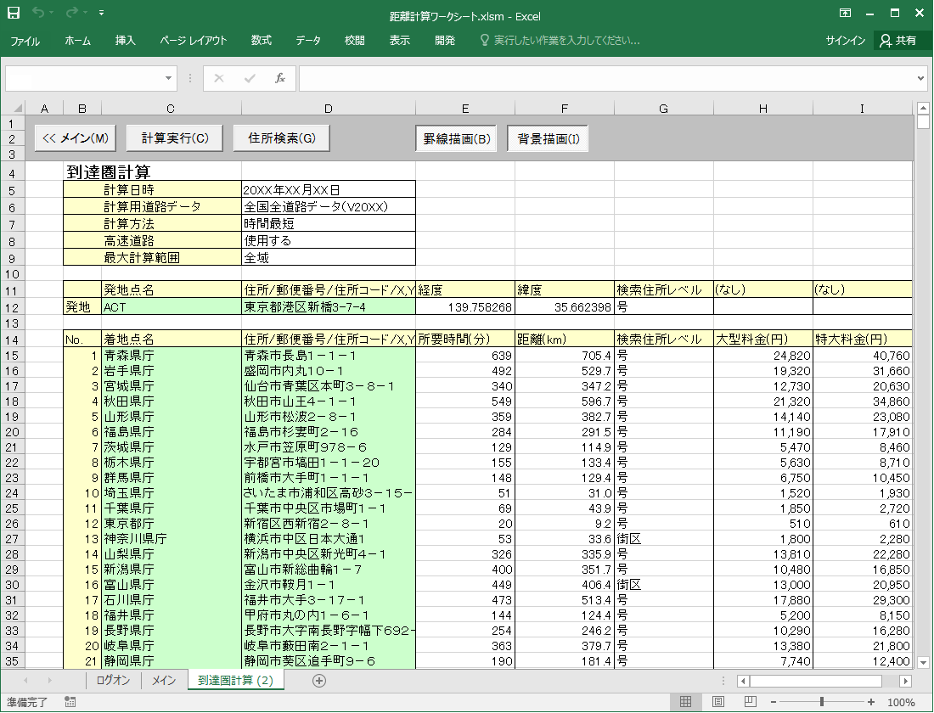This screenshot has height=713, width=934.
Task: Open the Name Box dropdown arrow
Action: [169, 78]
